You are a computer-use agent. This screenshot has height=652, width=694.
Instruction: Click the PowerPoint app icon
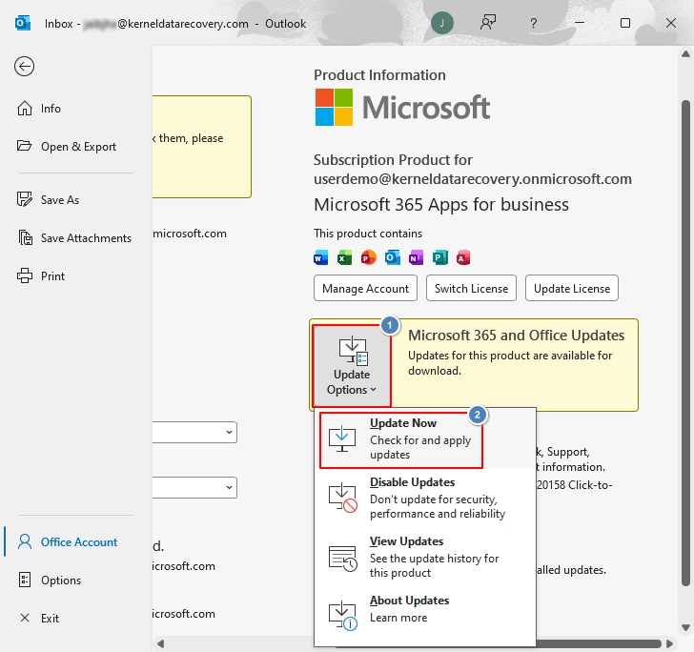click(x=368, y=257)
